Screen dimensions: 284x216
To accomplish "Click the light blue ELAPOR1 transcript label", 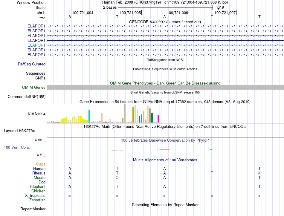I will click(x=36, y=45).
